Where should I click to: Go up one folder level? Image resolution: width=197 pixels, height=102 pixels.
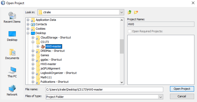129,12
